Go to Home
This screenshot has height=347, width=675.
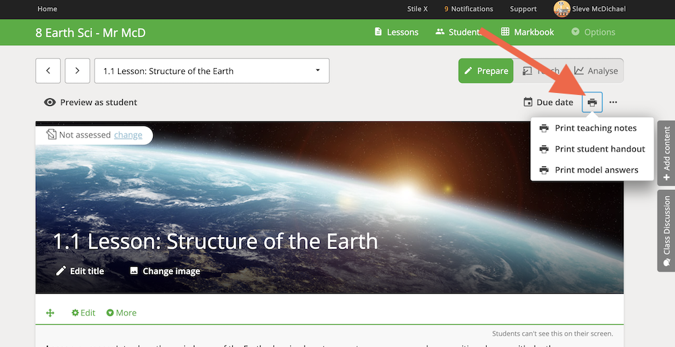(x=47, y=9)
